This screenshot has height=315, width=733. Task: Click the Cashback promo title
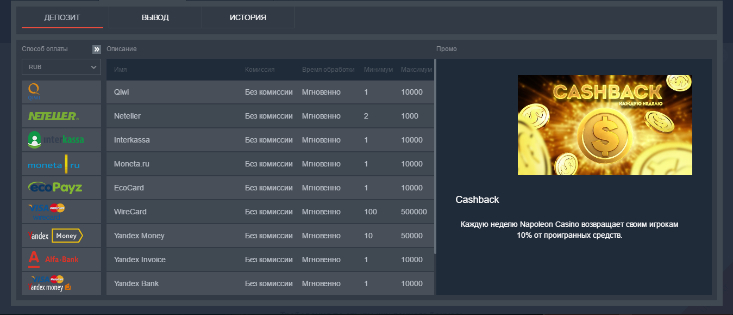477,200
